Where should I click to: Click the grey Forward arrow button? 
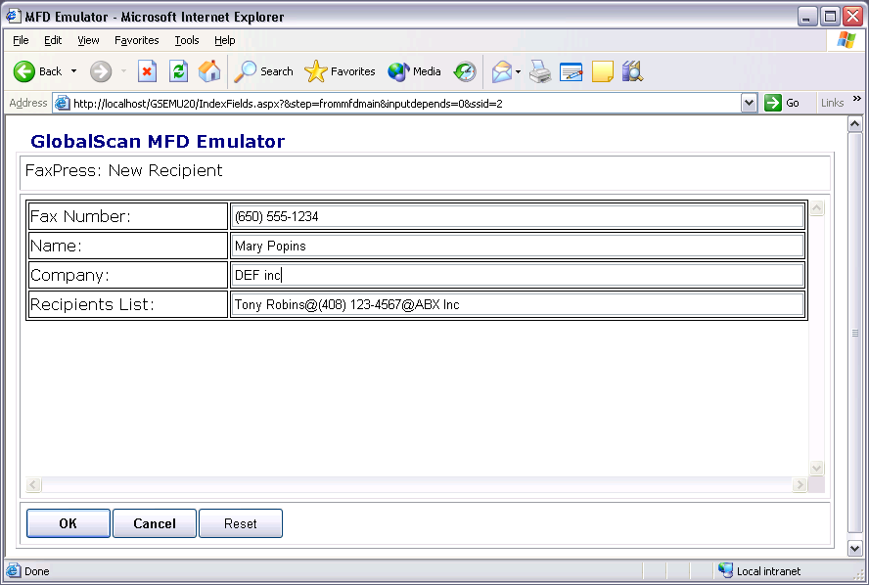[x=101, y=71]
